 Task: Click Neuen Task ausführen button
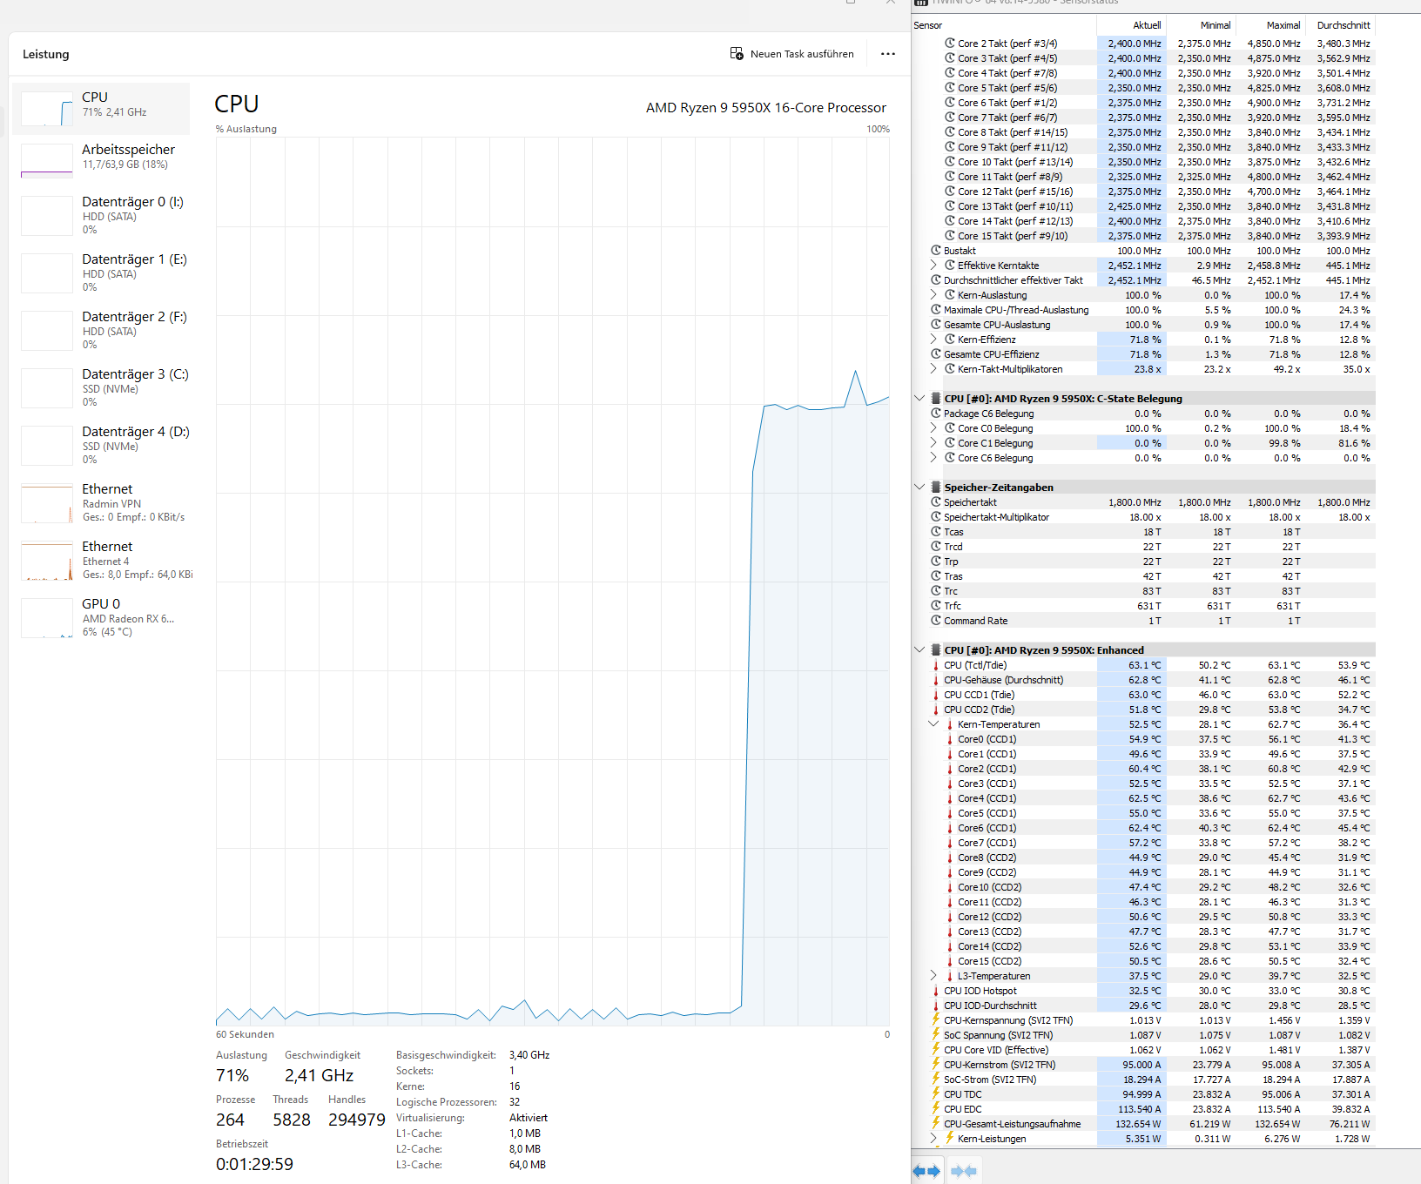pos(792,54)
